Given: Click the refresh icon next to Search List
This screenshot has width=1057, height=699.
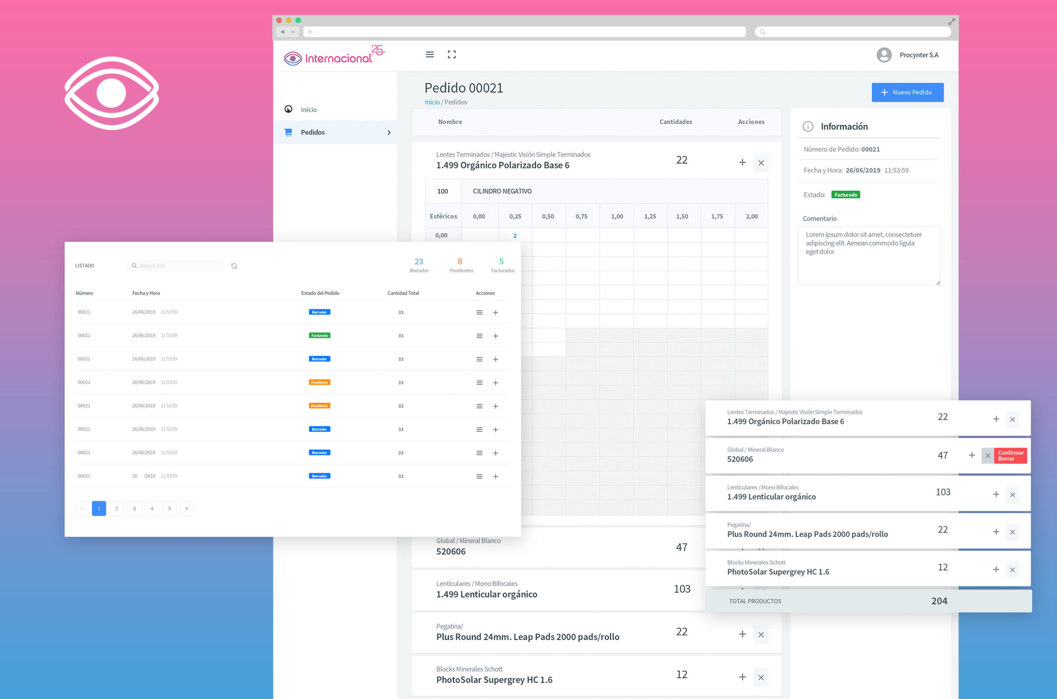Looking at the screenshot, I should [x=234, y=266].
